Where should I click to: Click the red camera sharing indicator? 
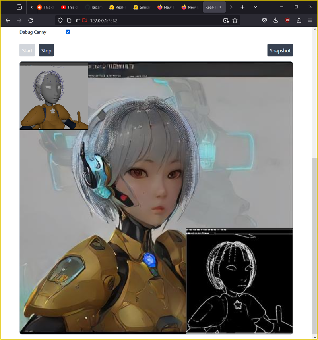click(85, 20)
